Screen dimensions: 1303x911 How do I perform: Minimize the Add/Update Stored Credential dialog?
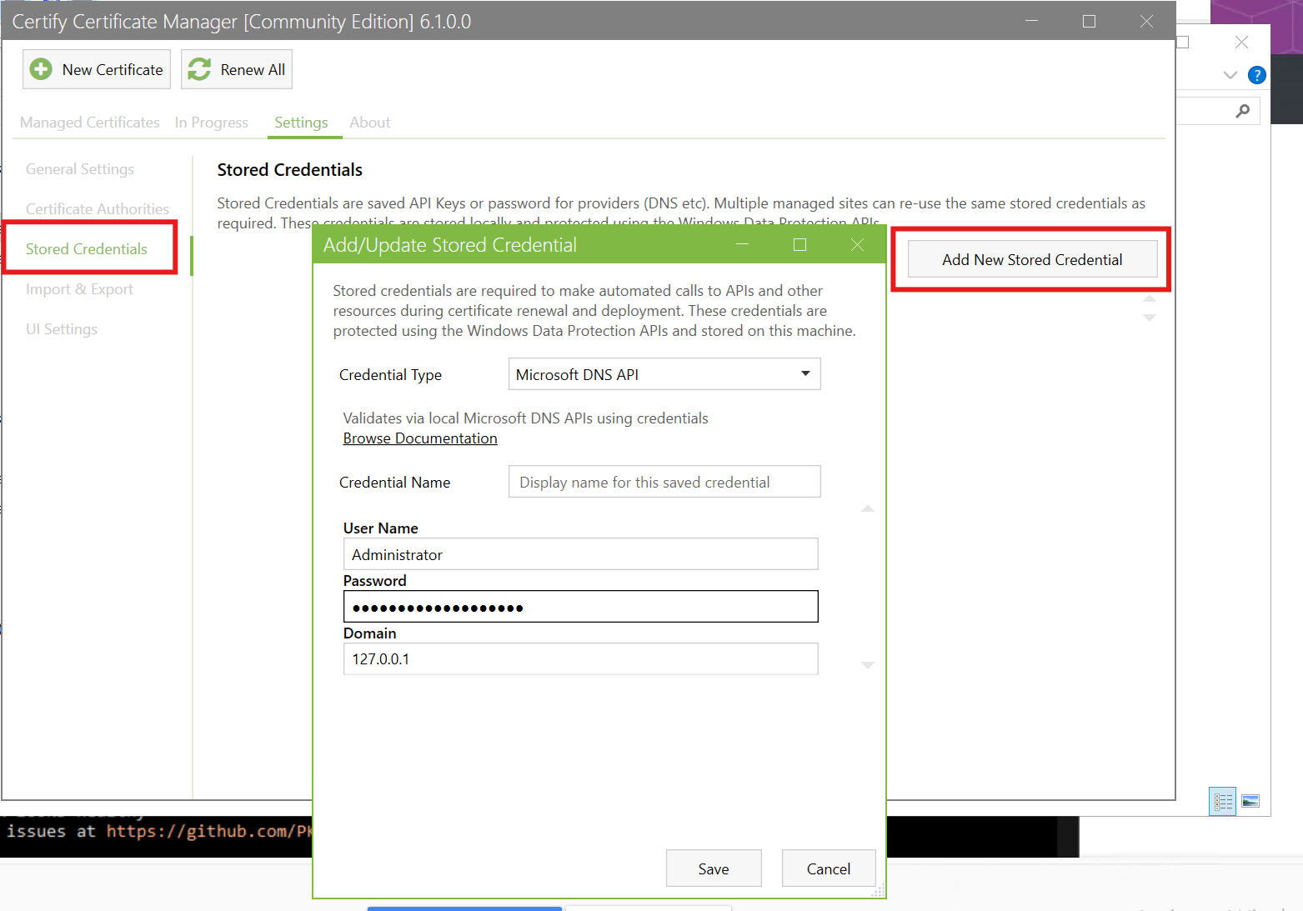pyautogui.click(x=742, y=244)
